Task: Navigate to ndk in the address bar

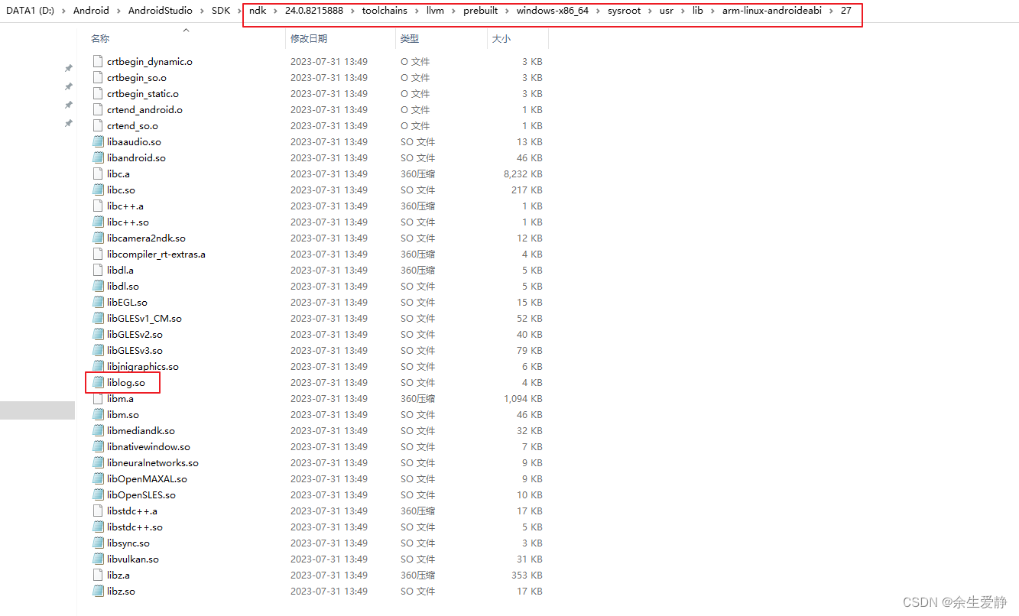Action: coord(258,11)
